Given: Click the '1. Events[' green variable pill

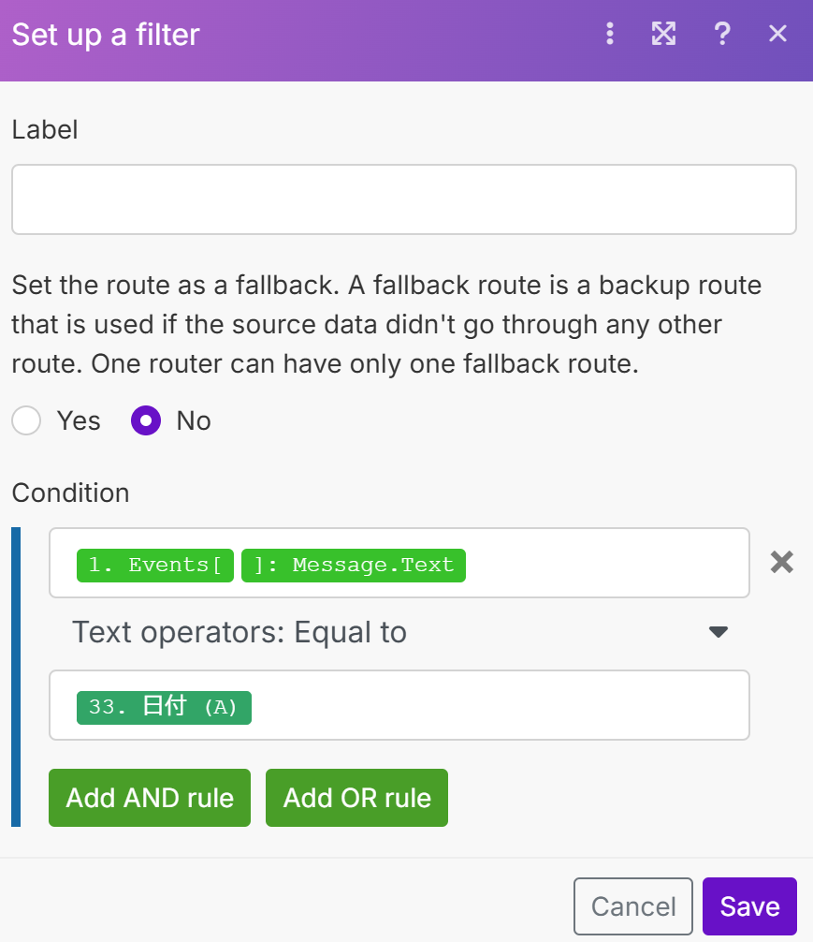Looking at the screenshot, I should (155, 565).
